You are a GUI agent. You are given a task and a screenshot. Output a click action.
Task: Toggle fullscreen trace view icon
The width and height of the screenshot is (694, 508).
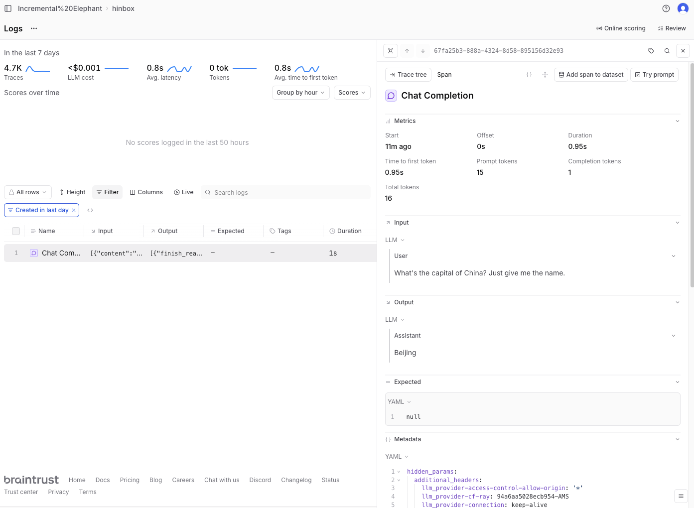tap(391, 51)
